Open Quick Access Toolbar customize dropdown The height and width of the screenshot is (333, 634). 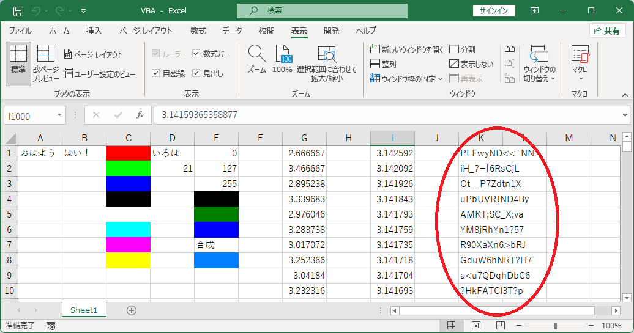coord(83,11)
